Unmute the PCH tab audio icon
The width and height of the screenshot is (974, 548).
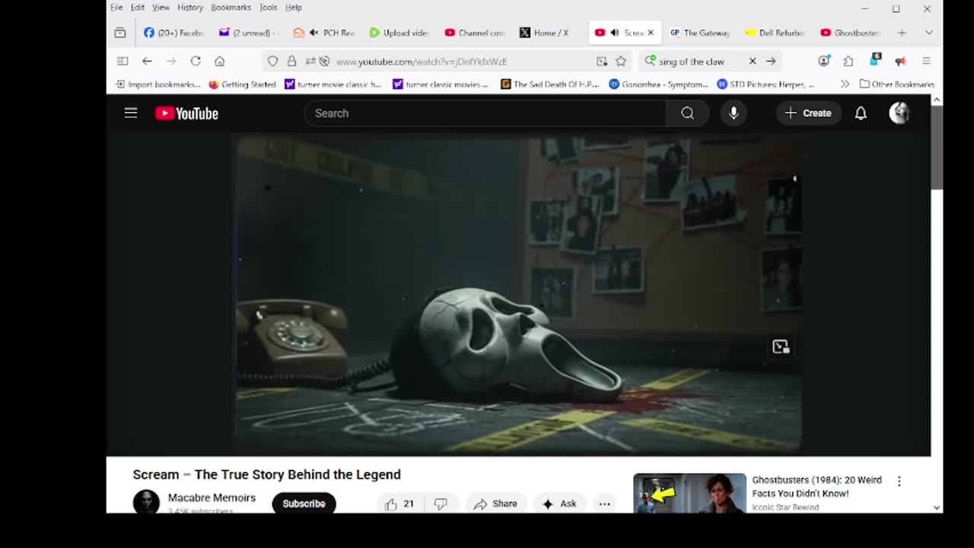314,33
